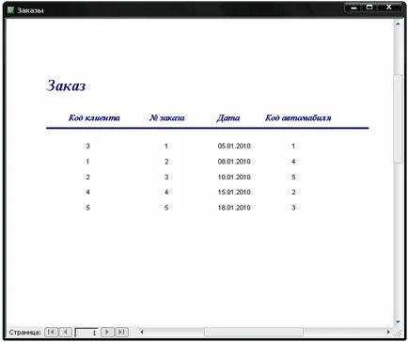The width and height of the screenshot is (408, 342).
Task: Click car code in 08.01.2010 row
Action: [293, 162]
